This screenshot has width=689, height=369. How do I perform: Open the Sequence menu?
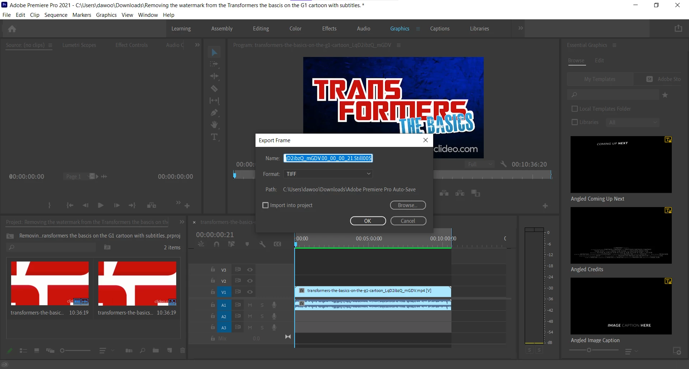tap(56, 15)
